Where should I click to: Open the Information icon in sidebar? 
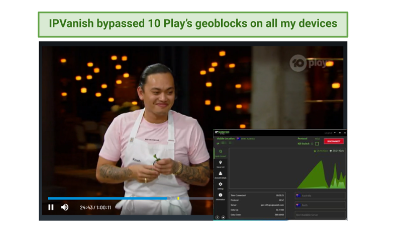(221, 196)
